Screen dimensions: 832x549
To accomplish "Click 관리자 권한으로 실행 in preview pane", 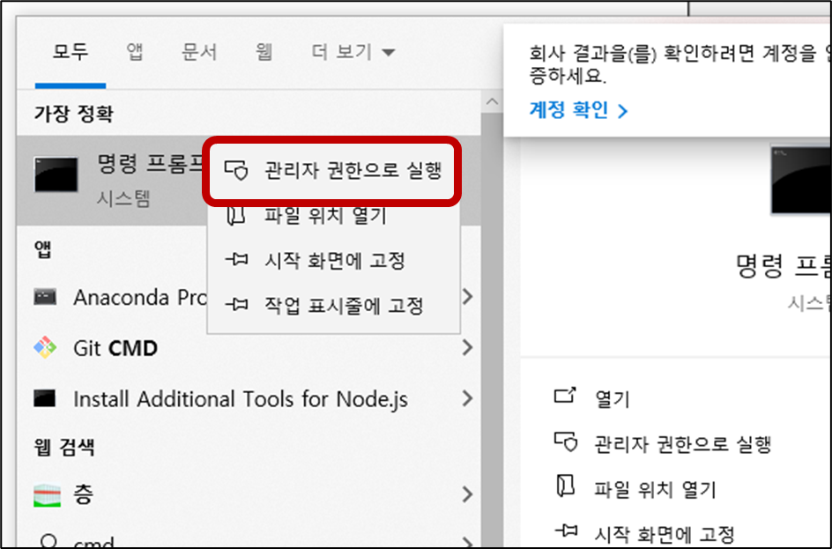I will 682,444.
